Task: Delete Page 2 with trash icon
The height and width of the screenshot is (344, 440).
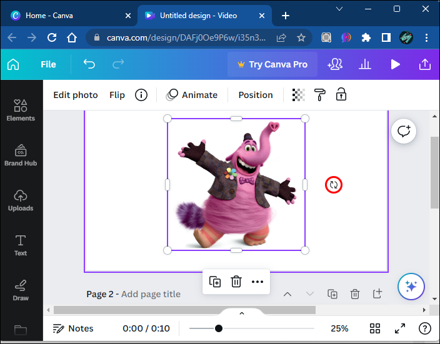Action: tap(355, 294)
